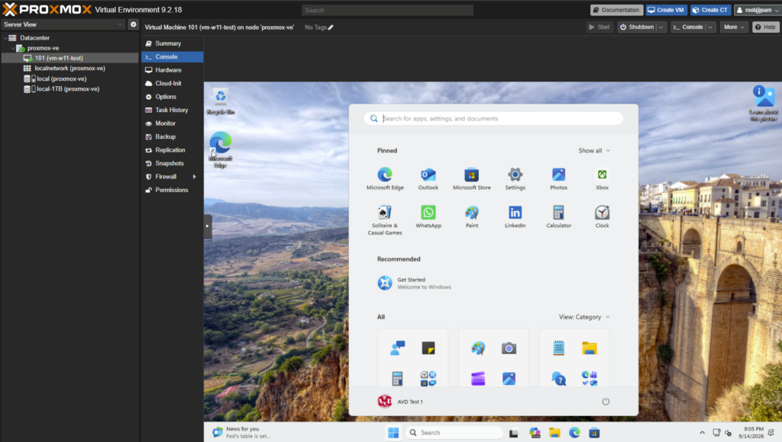Viewport: 782px width, 442px height.
Task: Click the Create CT button
Action: 710,10
